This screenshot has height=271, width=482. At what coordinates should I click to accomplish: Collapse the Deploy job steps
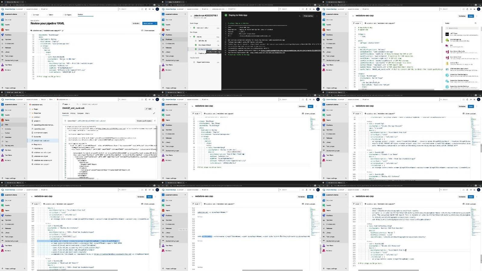pyautogui.click(x=191, y=37)
